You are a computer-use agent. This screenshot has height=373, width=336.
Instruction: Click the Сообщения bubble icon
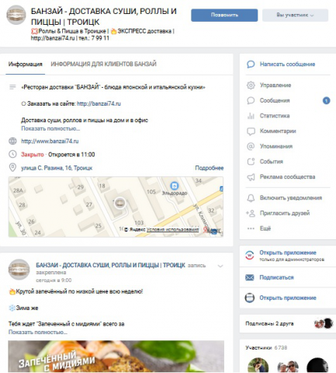click(x=251, y=100)
